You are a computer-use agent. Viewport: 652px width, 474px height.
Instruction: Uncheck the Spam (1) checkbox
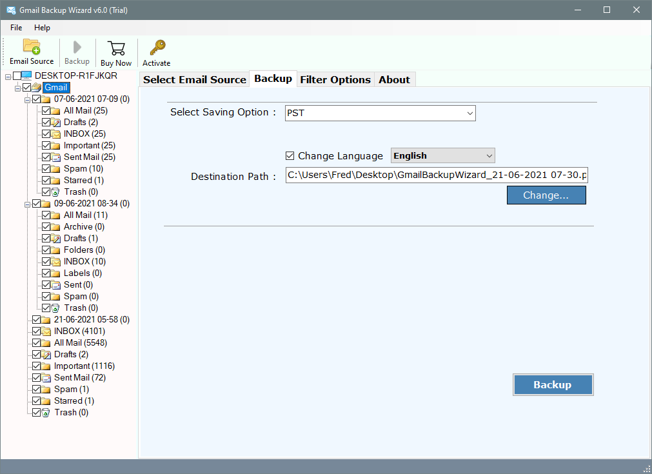(x=37, y=389)
